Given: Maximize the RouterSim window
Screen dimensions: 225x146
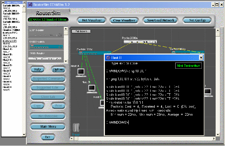Looking at the screenshot, I should 217,5.
